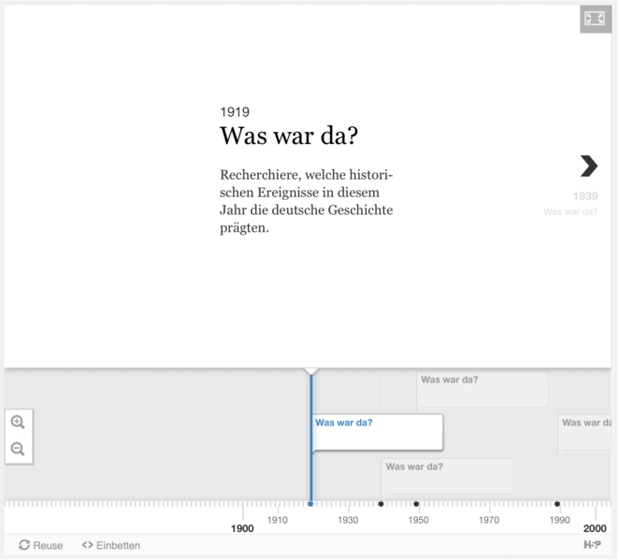The width and height of the screenshot is (619, 560).
Task: Click the bold 2000 year label
Action: (595, 528)
